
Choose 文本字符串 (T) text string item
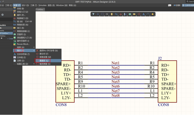[x=24, y=54]
